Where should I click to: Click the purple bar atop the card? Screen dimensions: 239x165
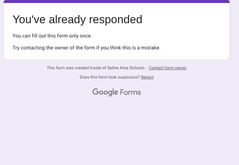pyautogui.click(x=117, y=1)
